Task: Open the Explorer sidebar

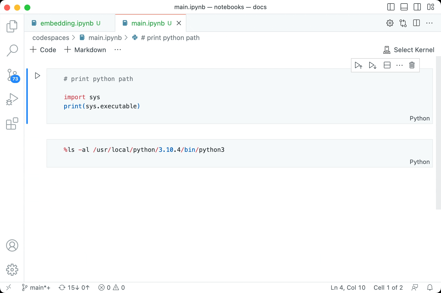Action: coord(12,26)
